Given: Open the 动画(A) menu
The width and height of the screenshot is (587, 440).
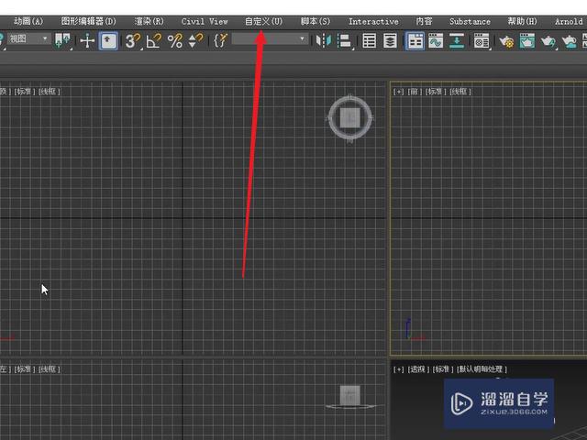Looking at the screenshot, I should [28, 21].
